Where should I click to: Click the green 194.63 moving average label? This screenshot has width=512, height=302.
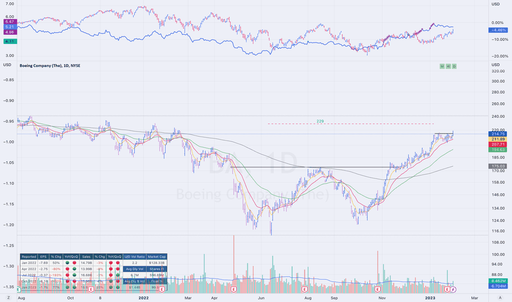coord(498,149)
